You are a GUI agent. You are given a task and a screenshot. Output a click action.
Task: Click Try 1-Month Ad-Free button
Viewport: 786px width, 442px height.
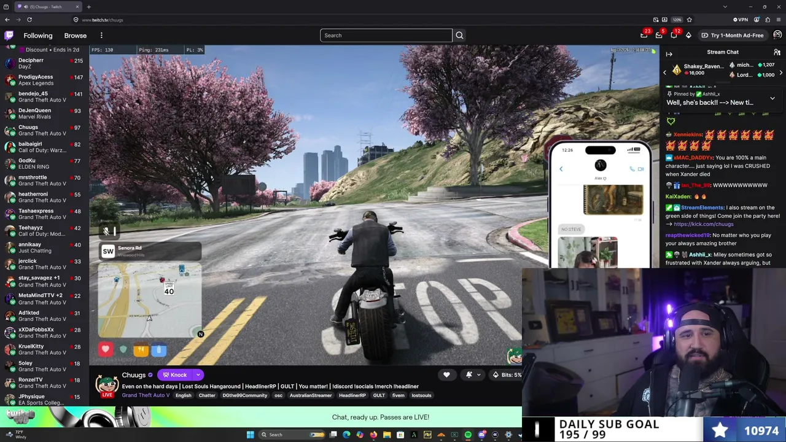732,35
